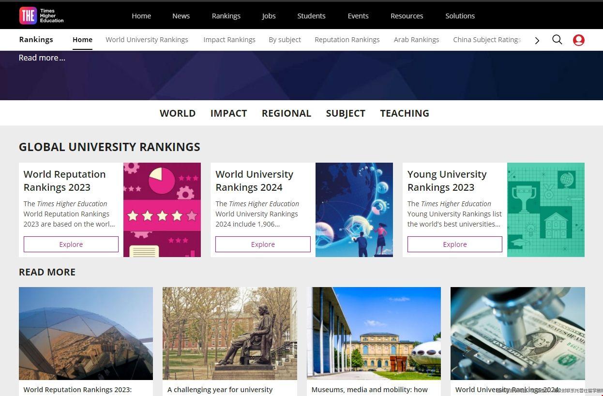
Task: Select the Rankings section heading link
Action: pos(36,40)
